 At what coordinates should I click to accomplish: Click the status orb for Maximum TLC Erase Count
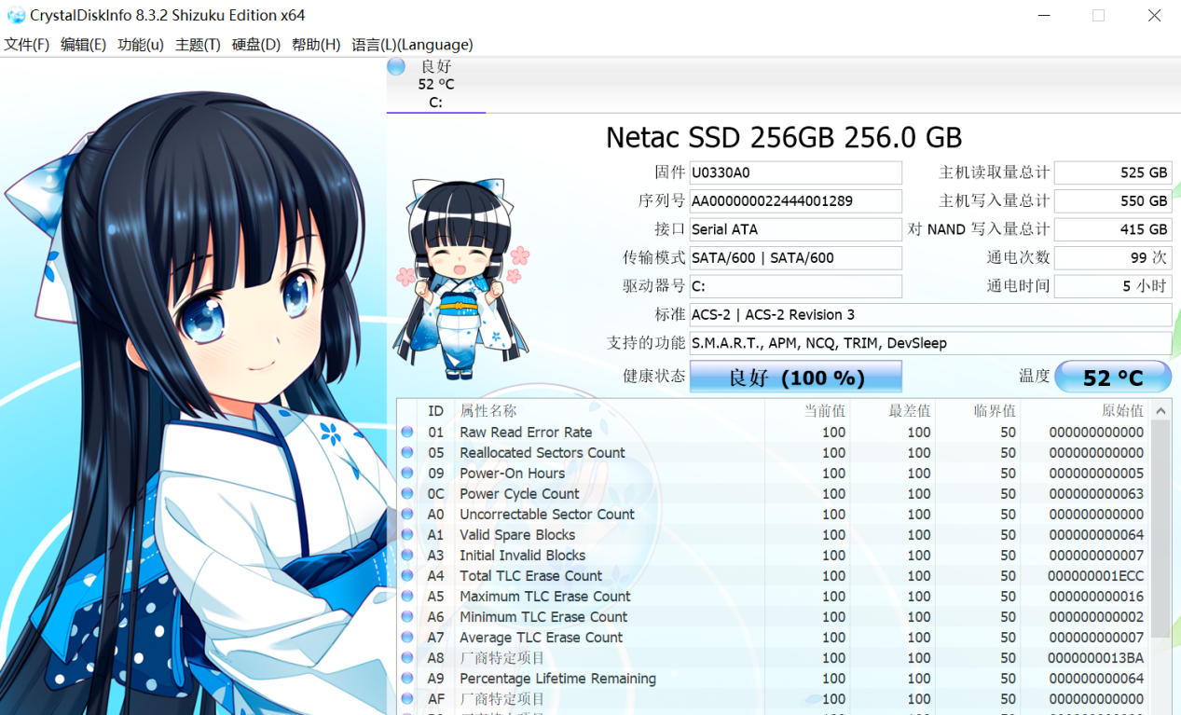click(407, 596)
